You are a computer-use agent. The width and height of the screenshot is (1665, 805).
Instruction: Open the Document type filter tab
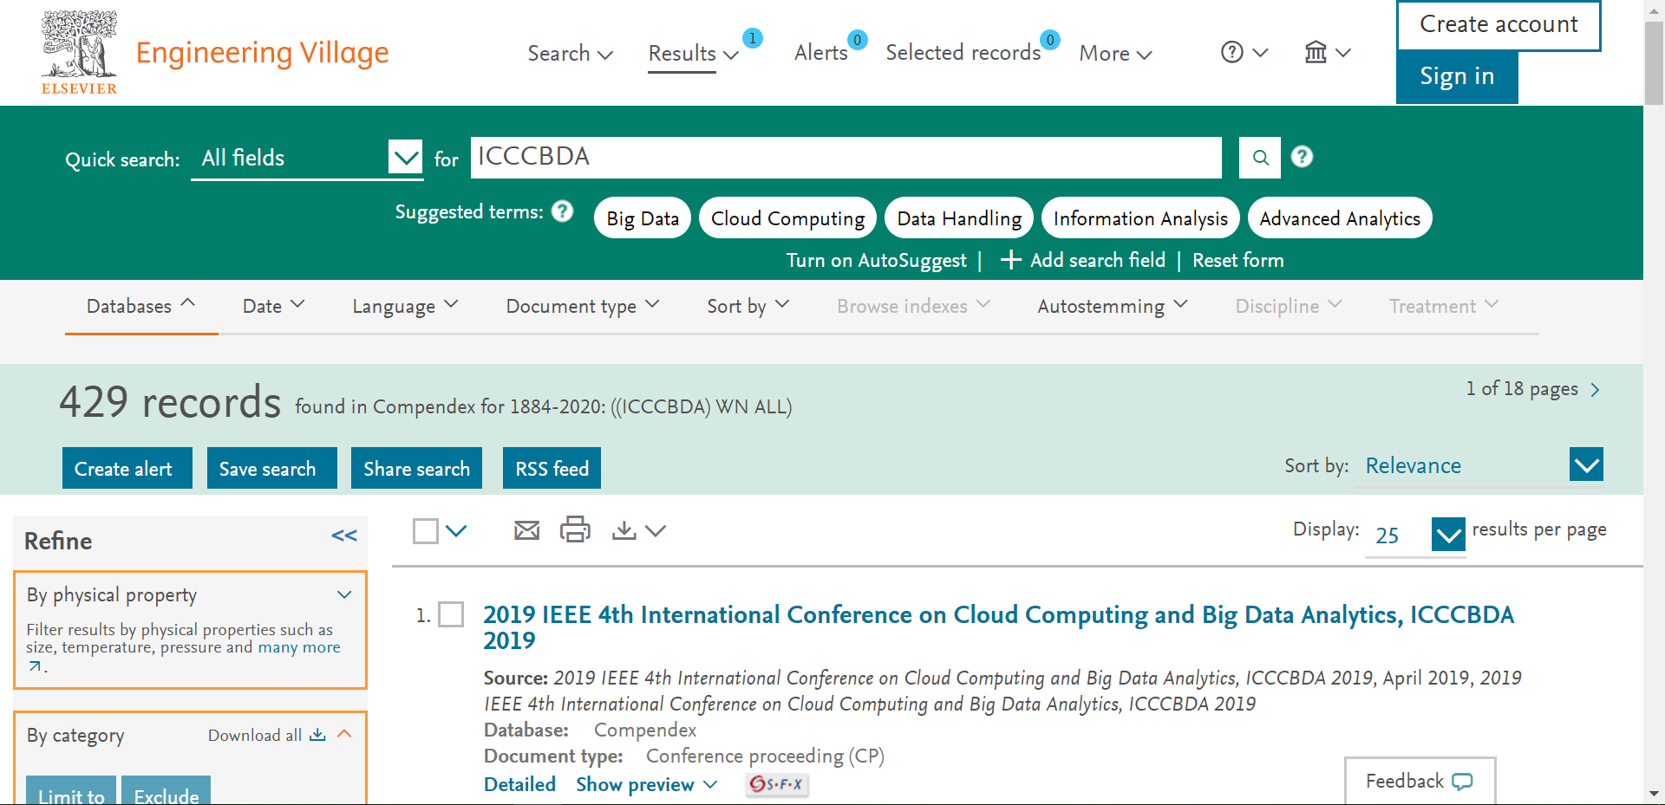point(583,306)
